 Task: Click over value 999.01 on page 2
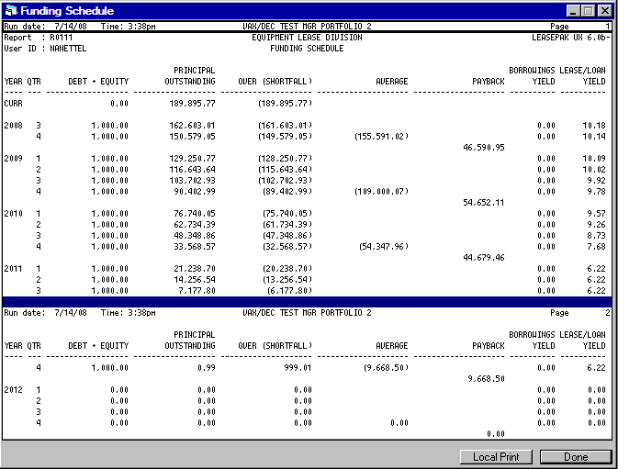298,368
